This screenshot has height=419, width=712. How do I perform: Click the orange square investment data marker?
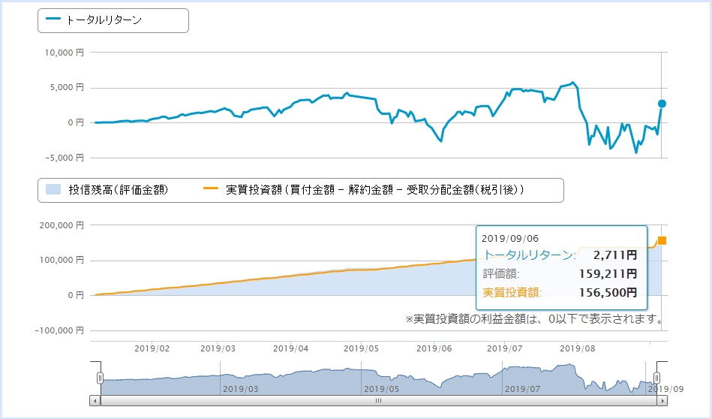point(662,240)
